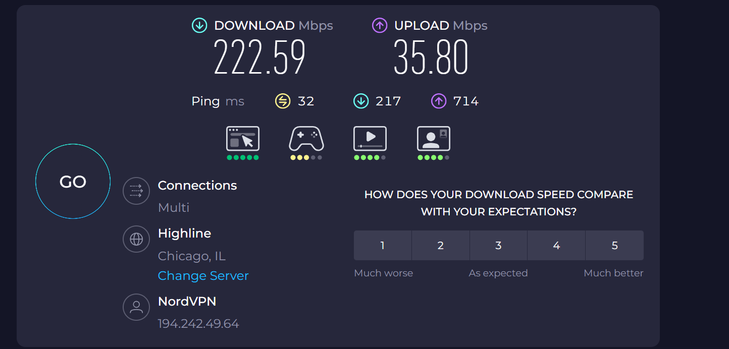Click the upload latency icon next to 714
The height and width of the screenshot is (349, 729).
[439, 101]
